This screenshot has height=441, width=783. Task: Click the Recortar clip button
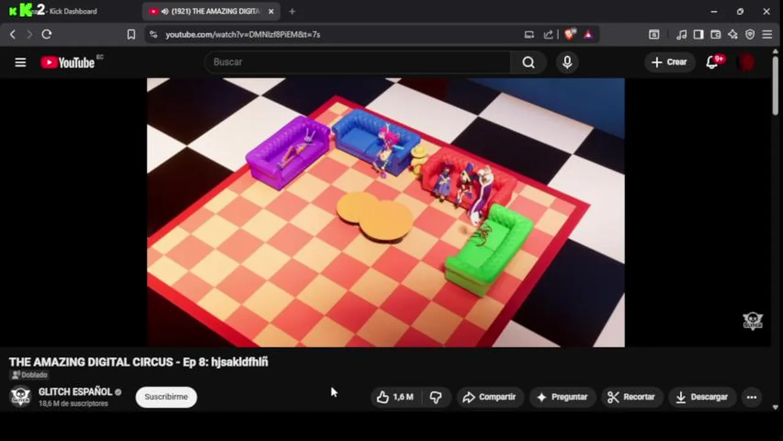point(631,397)
